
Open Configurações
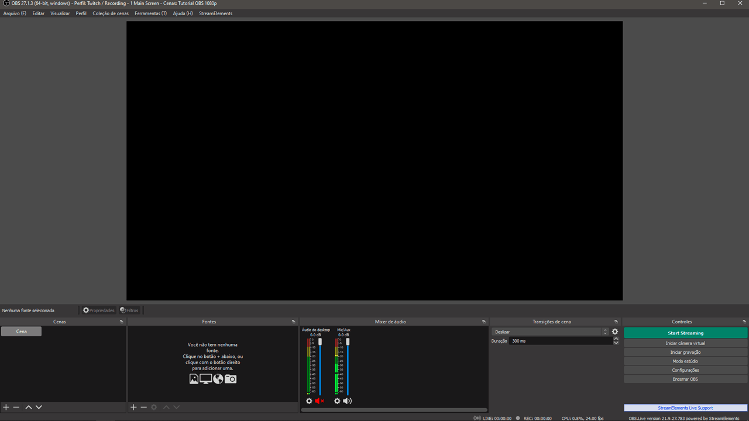coord(686,370)
